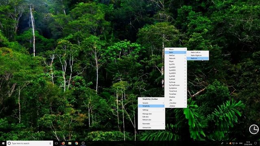Open Task View from the taskbar

[56, 143]
